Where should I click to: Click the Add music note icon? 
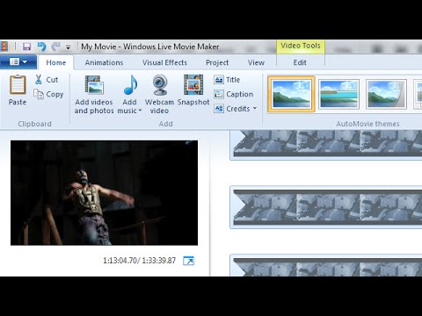[x=130, y=85]
